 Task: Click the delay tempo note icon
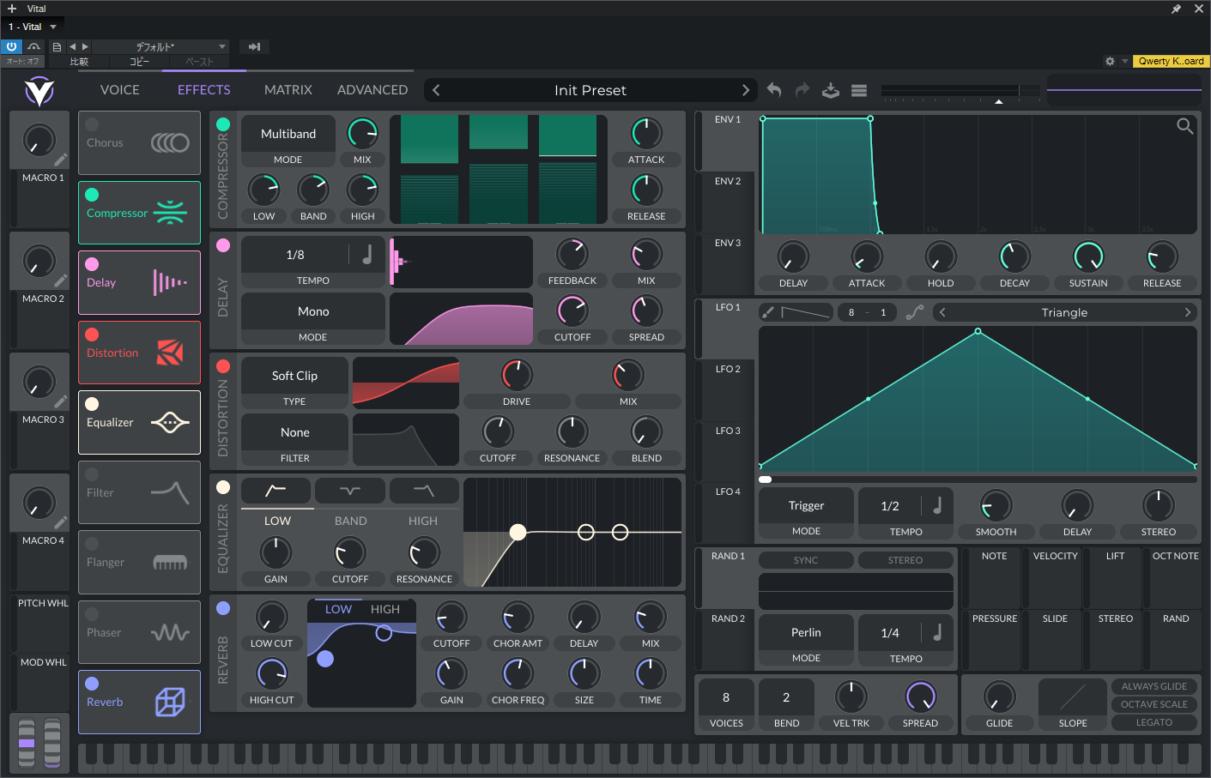[367, 255]
